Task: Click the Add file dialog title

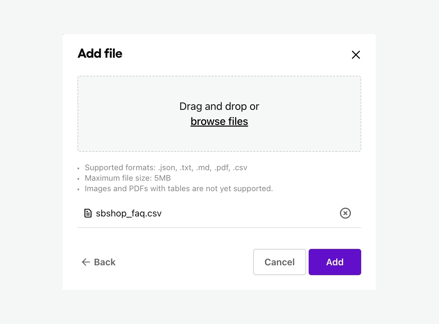Action: click(x=100, y=53)
